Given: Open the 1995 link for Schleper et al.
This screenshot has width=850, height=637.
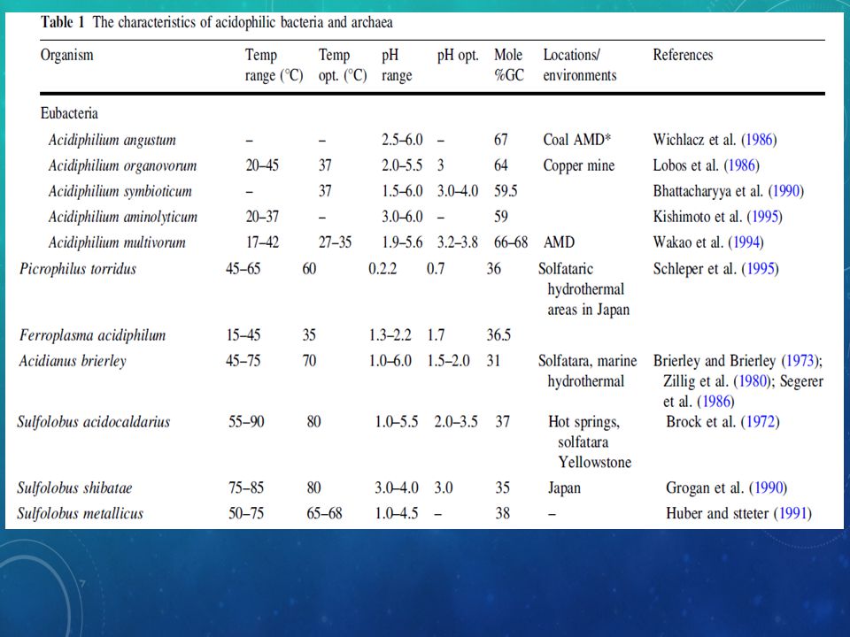Looking at the screenshot, I should [x=760, y=269].
